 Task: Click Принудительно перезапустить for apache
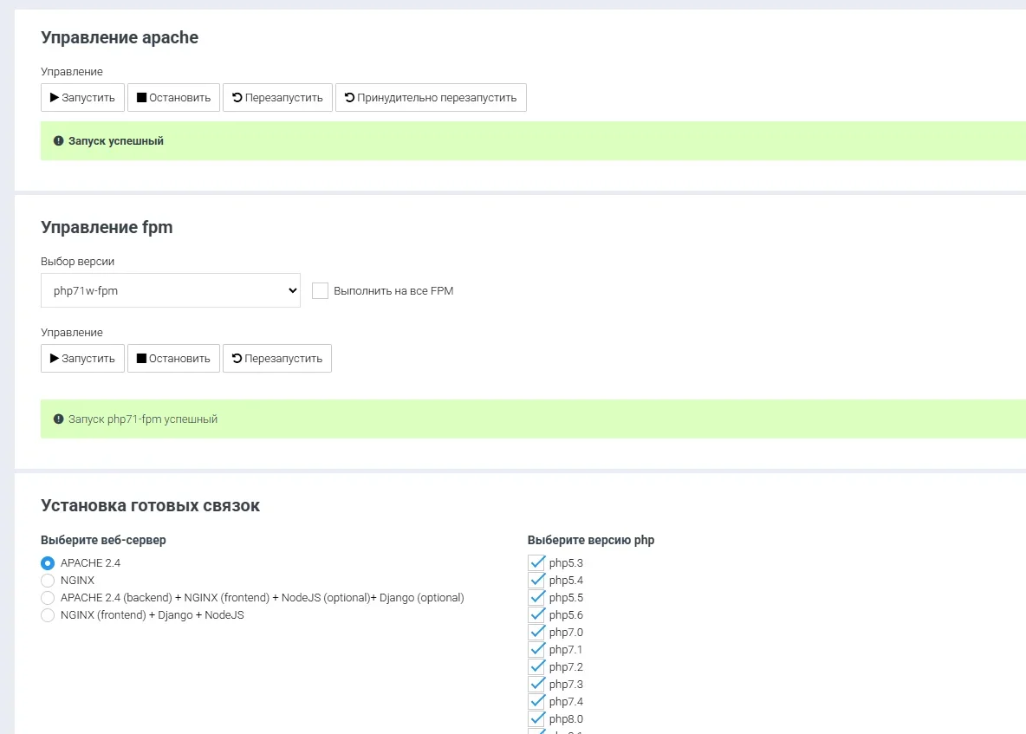point(431,98)
